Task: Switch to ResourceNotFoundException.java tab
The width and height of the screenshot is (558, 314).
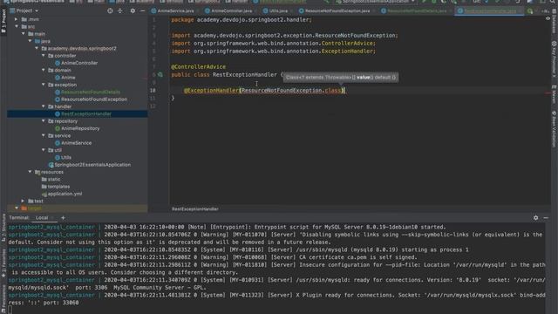Action: click(x=335, y=11)
